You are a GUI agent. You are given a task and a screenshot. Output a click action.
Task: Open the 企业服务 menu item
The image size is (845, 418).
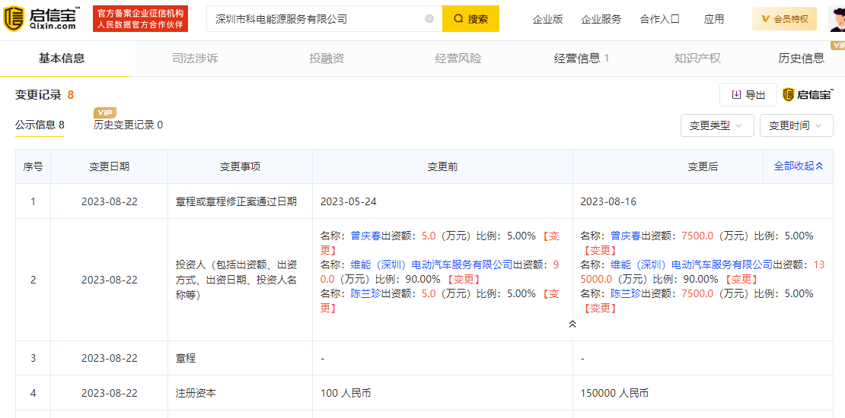[x=601, y=19]
